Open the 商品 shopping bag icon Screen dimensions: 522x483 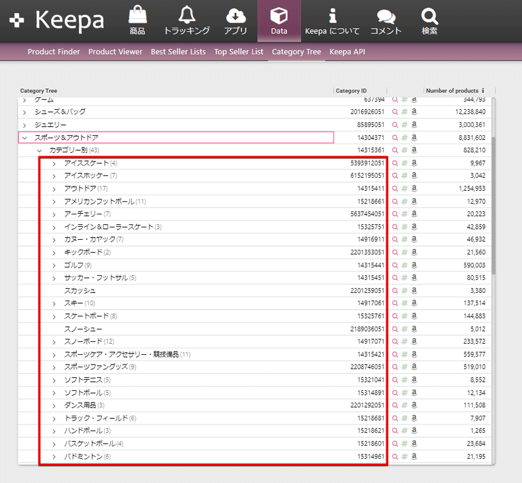138,20
